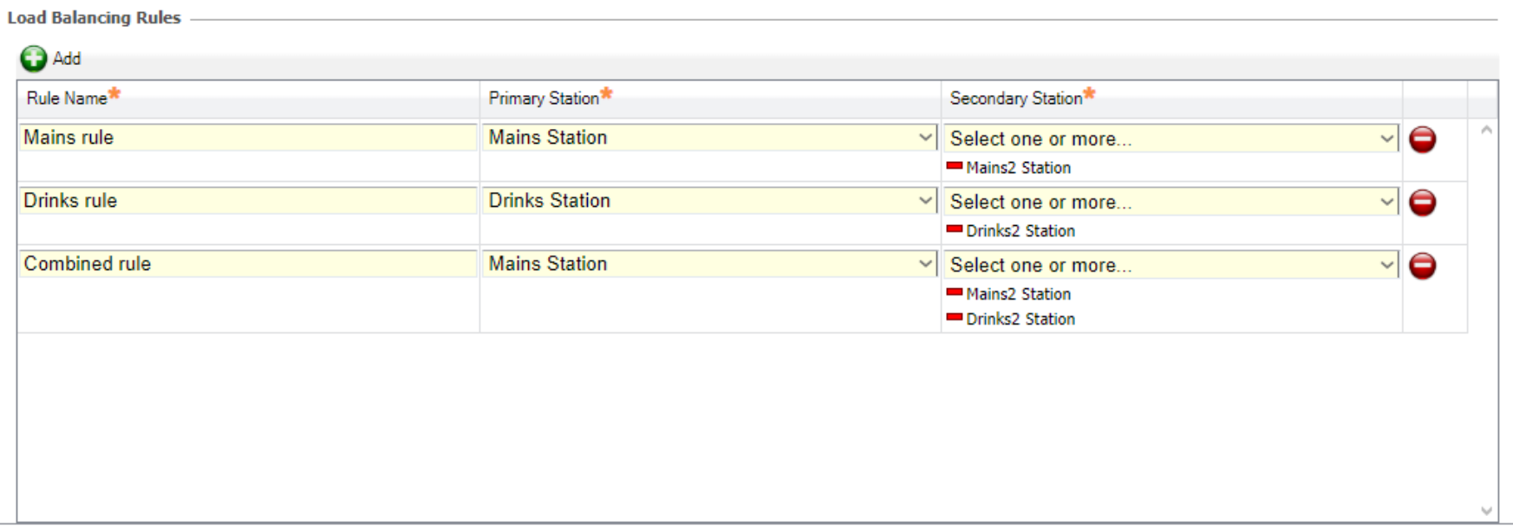Remove Drinks2 Station from Drinks rule
The height and width of the screenshot is (529, 1513).
pyautogui.click(x=955, y=229)
